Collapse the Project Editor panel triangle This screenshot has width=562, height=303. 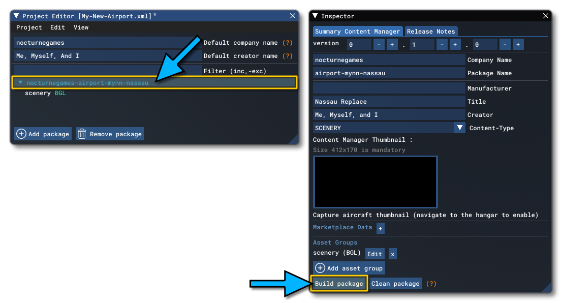16,16
